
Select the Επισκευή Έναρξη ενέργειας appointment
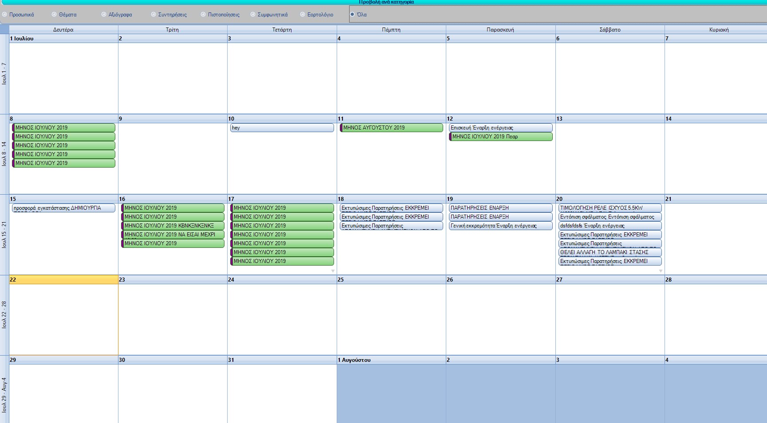coord(500,128)
